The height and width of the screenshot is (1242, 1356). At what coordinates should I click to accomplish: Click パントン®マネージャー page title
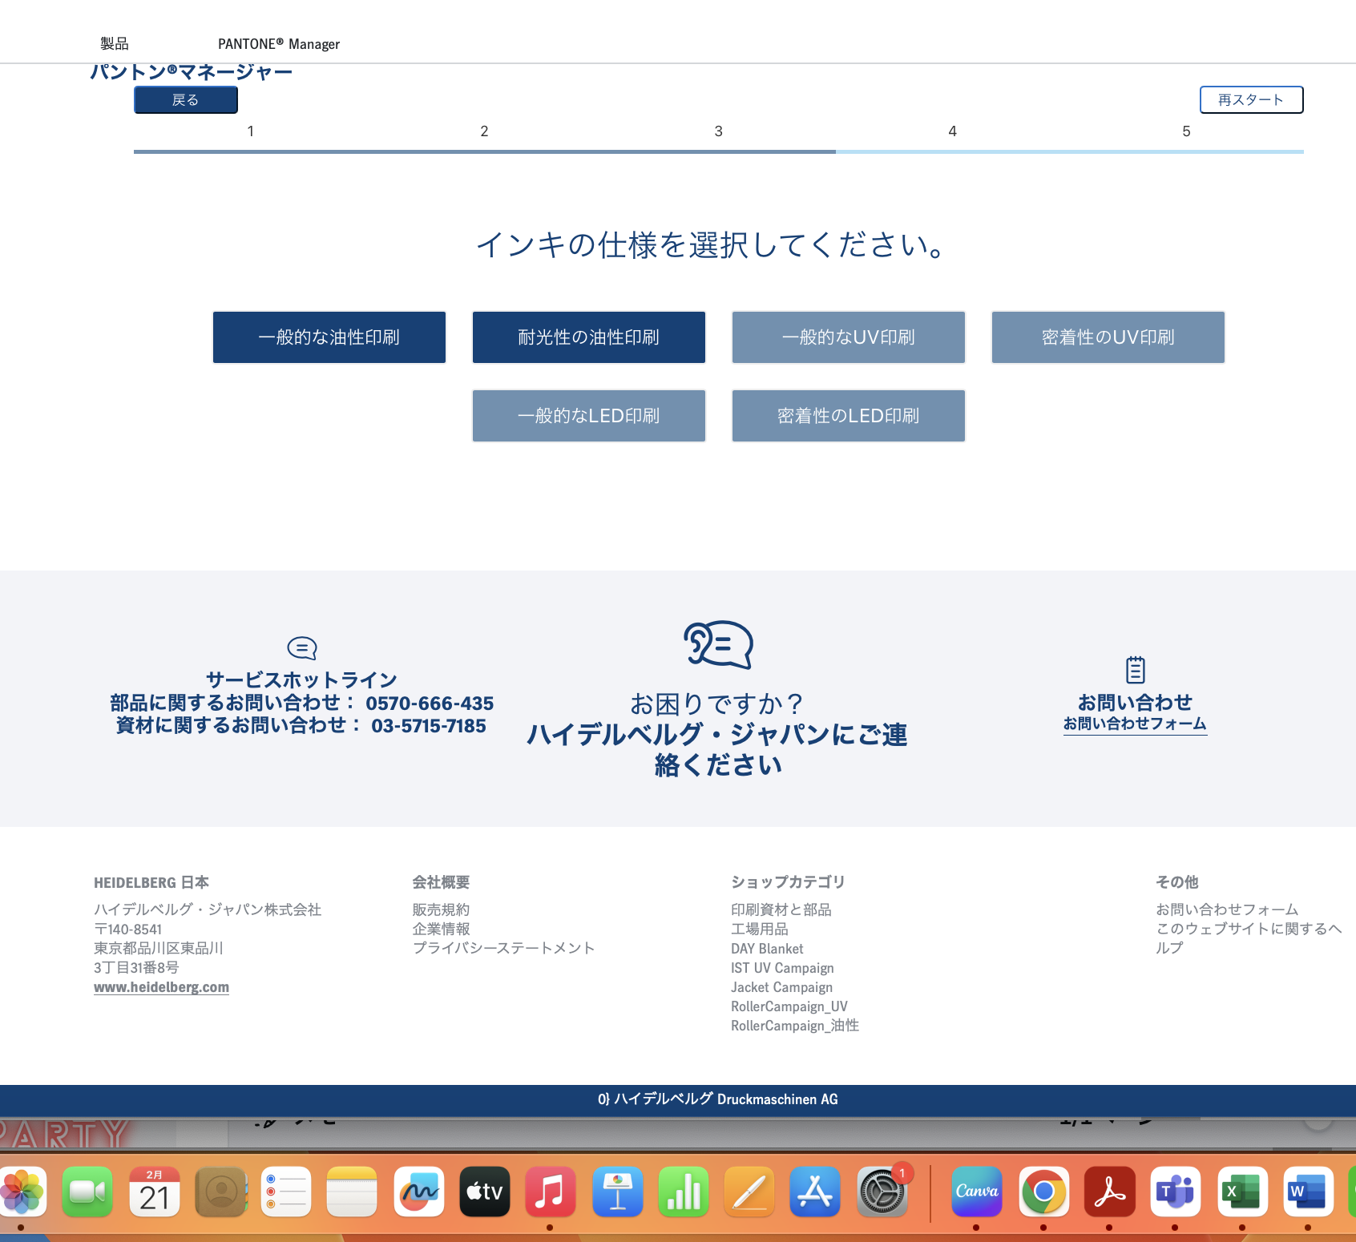pyautogui.click(x=192, y=72)
